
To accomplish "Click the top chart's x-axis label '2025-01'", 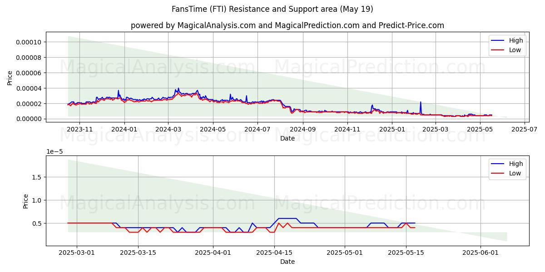I will point(392,129).
